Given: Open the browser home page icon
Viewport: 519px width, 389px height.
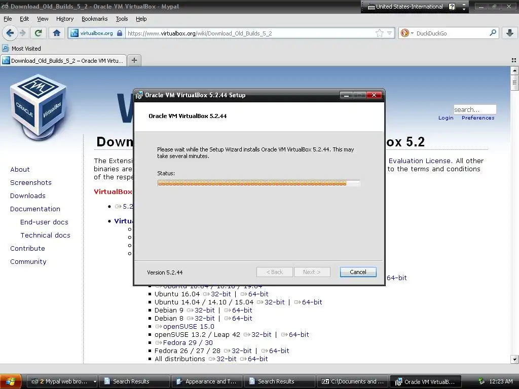Looking at the screenshot, I should [57, 33].
